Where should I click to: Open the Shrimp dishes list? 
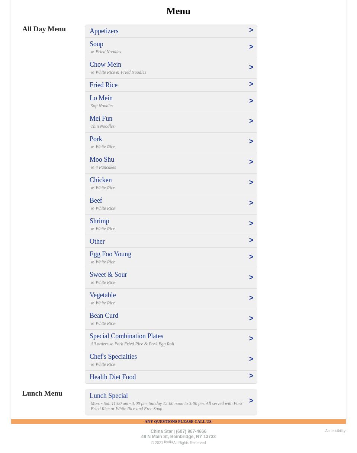click(x=99, y=221)
